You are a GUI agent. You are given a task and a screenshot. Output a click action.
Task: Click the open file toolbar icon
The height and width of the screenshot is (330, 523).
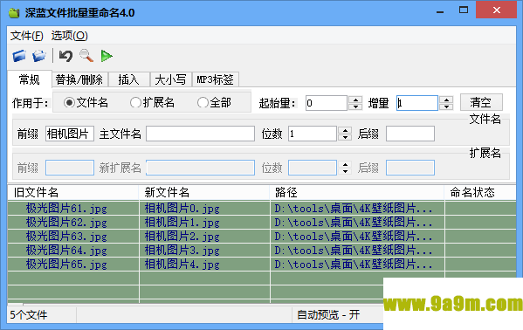pos(19,56)
